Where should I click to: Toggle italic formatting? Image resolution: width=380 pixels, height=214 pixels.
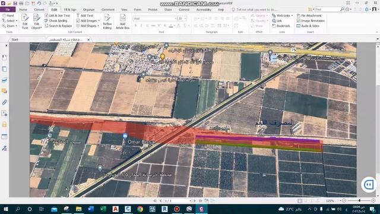pos(141,26)
